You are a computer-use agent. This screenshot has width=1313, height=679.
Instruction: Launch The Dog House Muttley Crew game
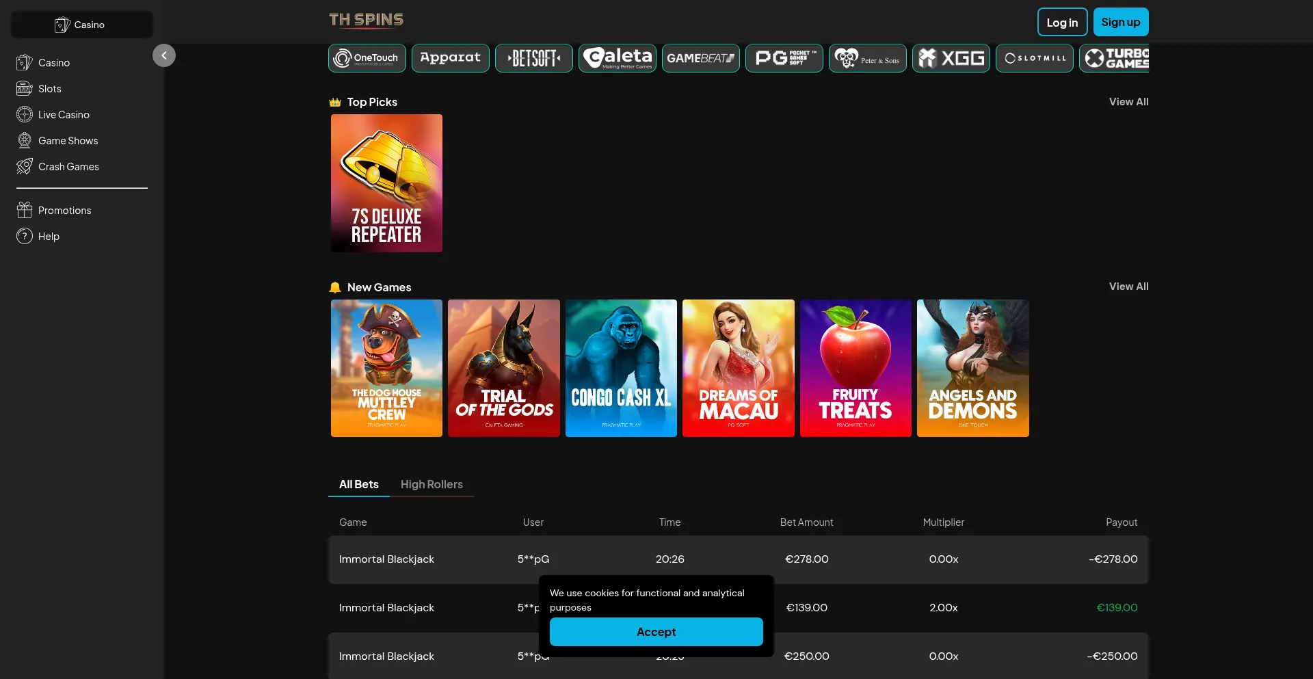coord(386,368)
